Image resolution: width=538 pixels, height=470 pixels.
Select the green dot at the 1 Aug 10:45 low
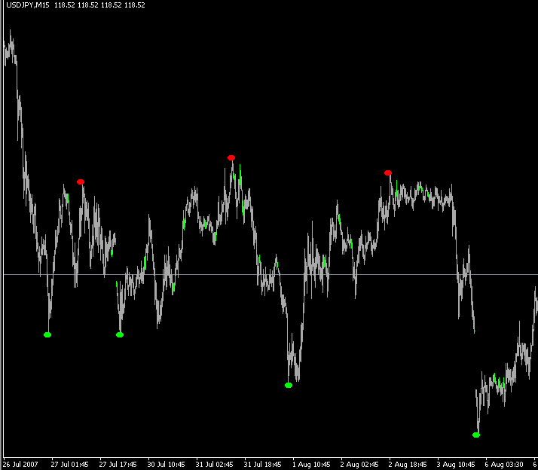(x=289, y=385)
